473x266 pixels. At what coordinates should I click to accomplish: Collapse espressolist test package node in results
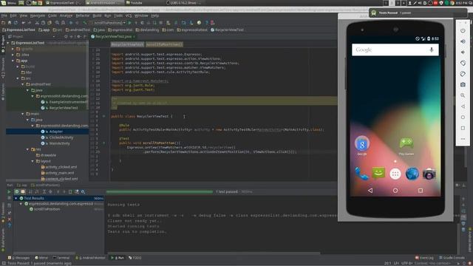coord(21,204)
